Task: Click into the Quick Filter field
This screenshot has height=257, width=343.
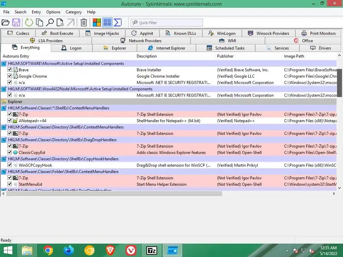Action: [167, 22]
